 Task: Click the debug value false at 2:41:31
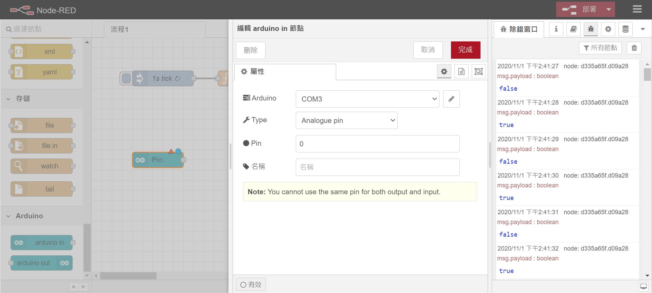click(x=508, y=234)
